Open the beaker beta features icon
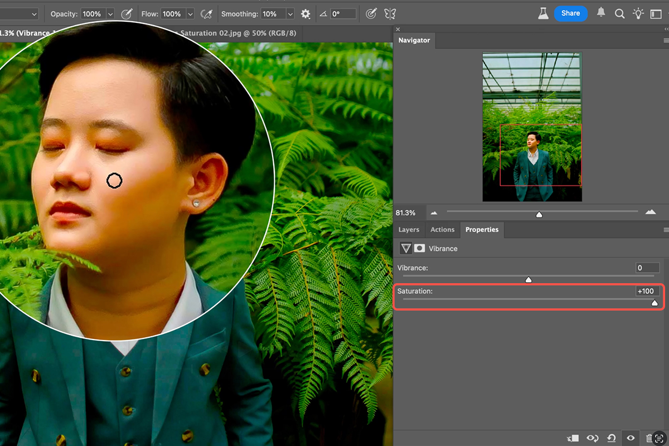Viewport: 669px width, 446px height. click(543, 14)
